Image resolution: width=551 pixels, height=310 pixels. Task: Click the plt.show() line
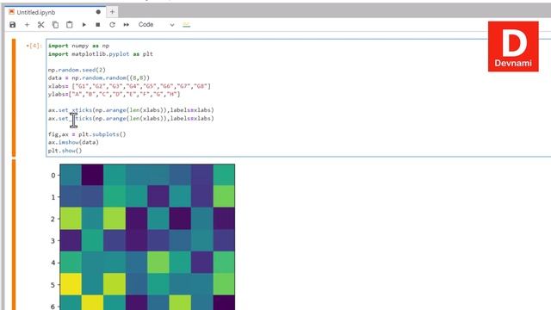pyautogui.click(x=65, y=151)
